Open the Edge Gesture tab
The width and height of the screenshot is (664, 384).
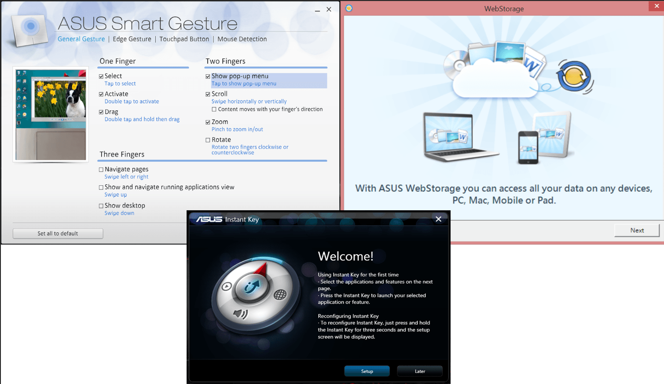[132, 39]
